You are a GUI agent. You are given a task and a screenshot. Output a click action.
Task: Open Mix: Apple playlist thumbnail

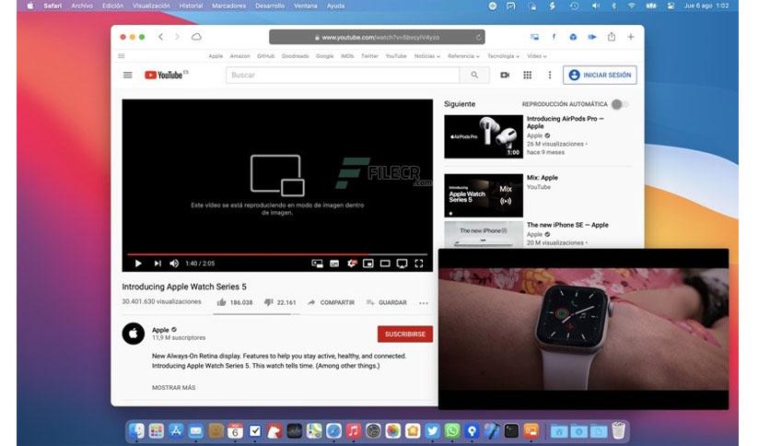point(484,195)
